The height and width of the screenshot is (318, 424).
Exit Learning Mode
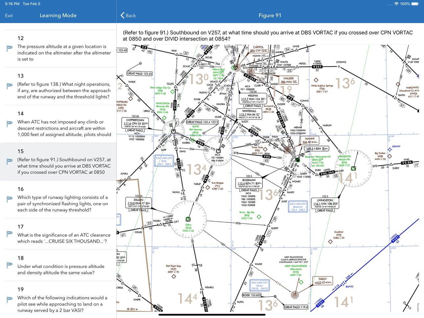tap(9, 15)
